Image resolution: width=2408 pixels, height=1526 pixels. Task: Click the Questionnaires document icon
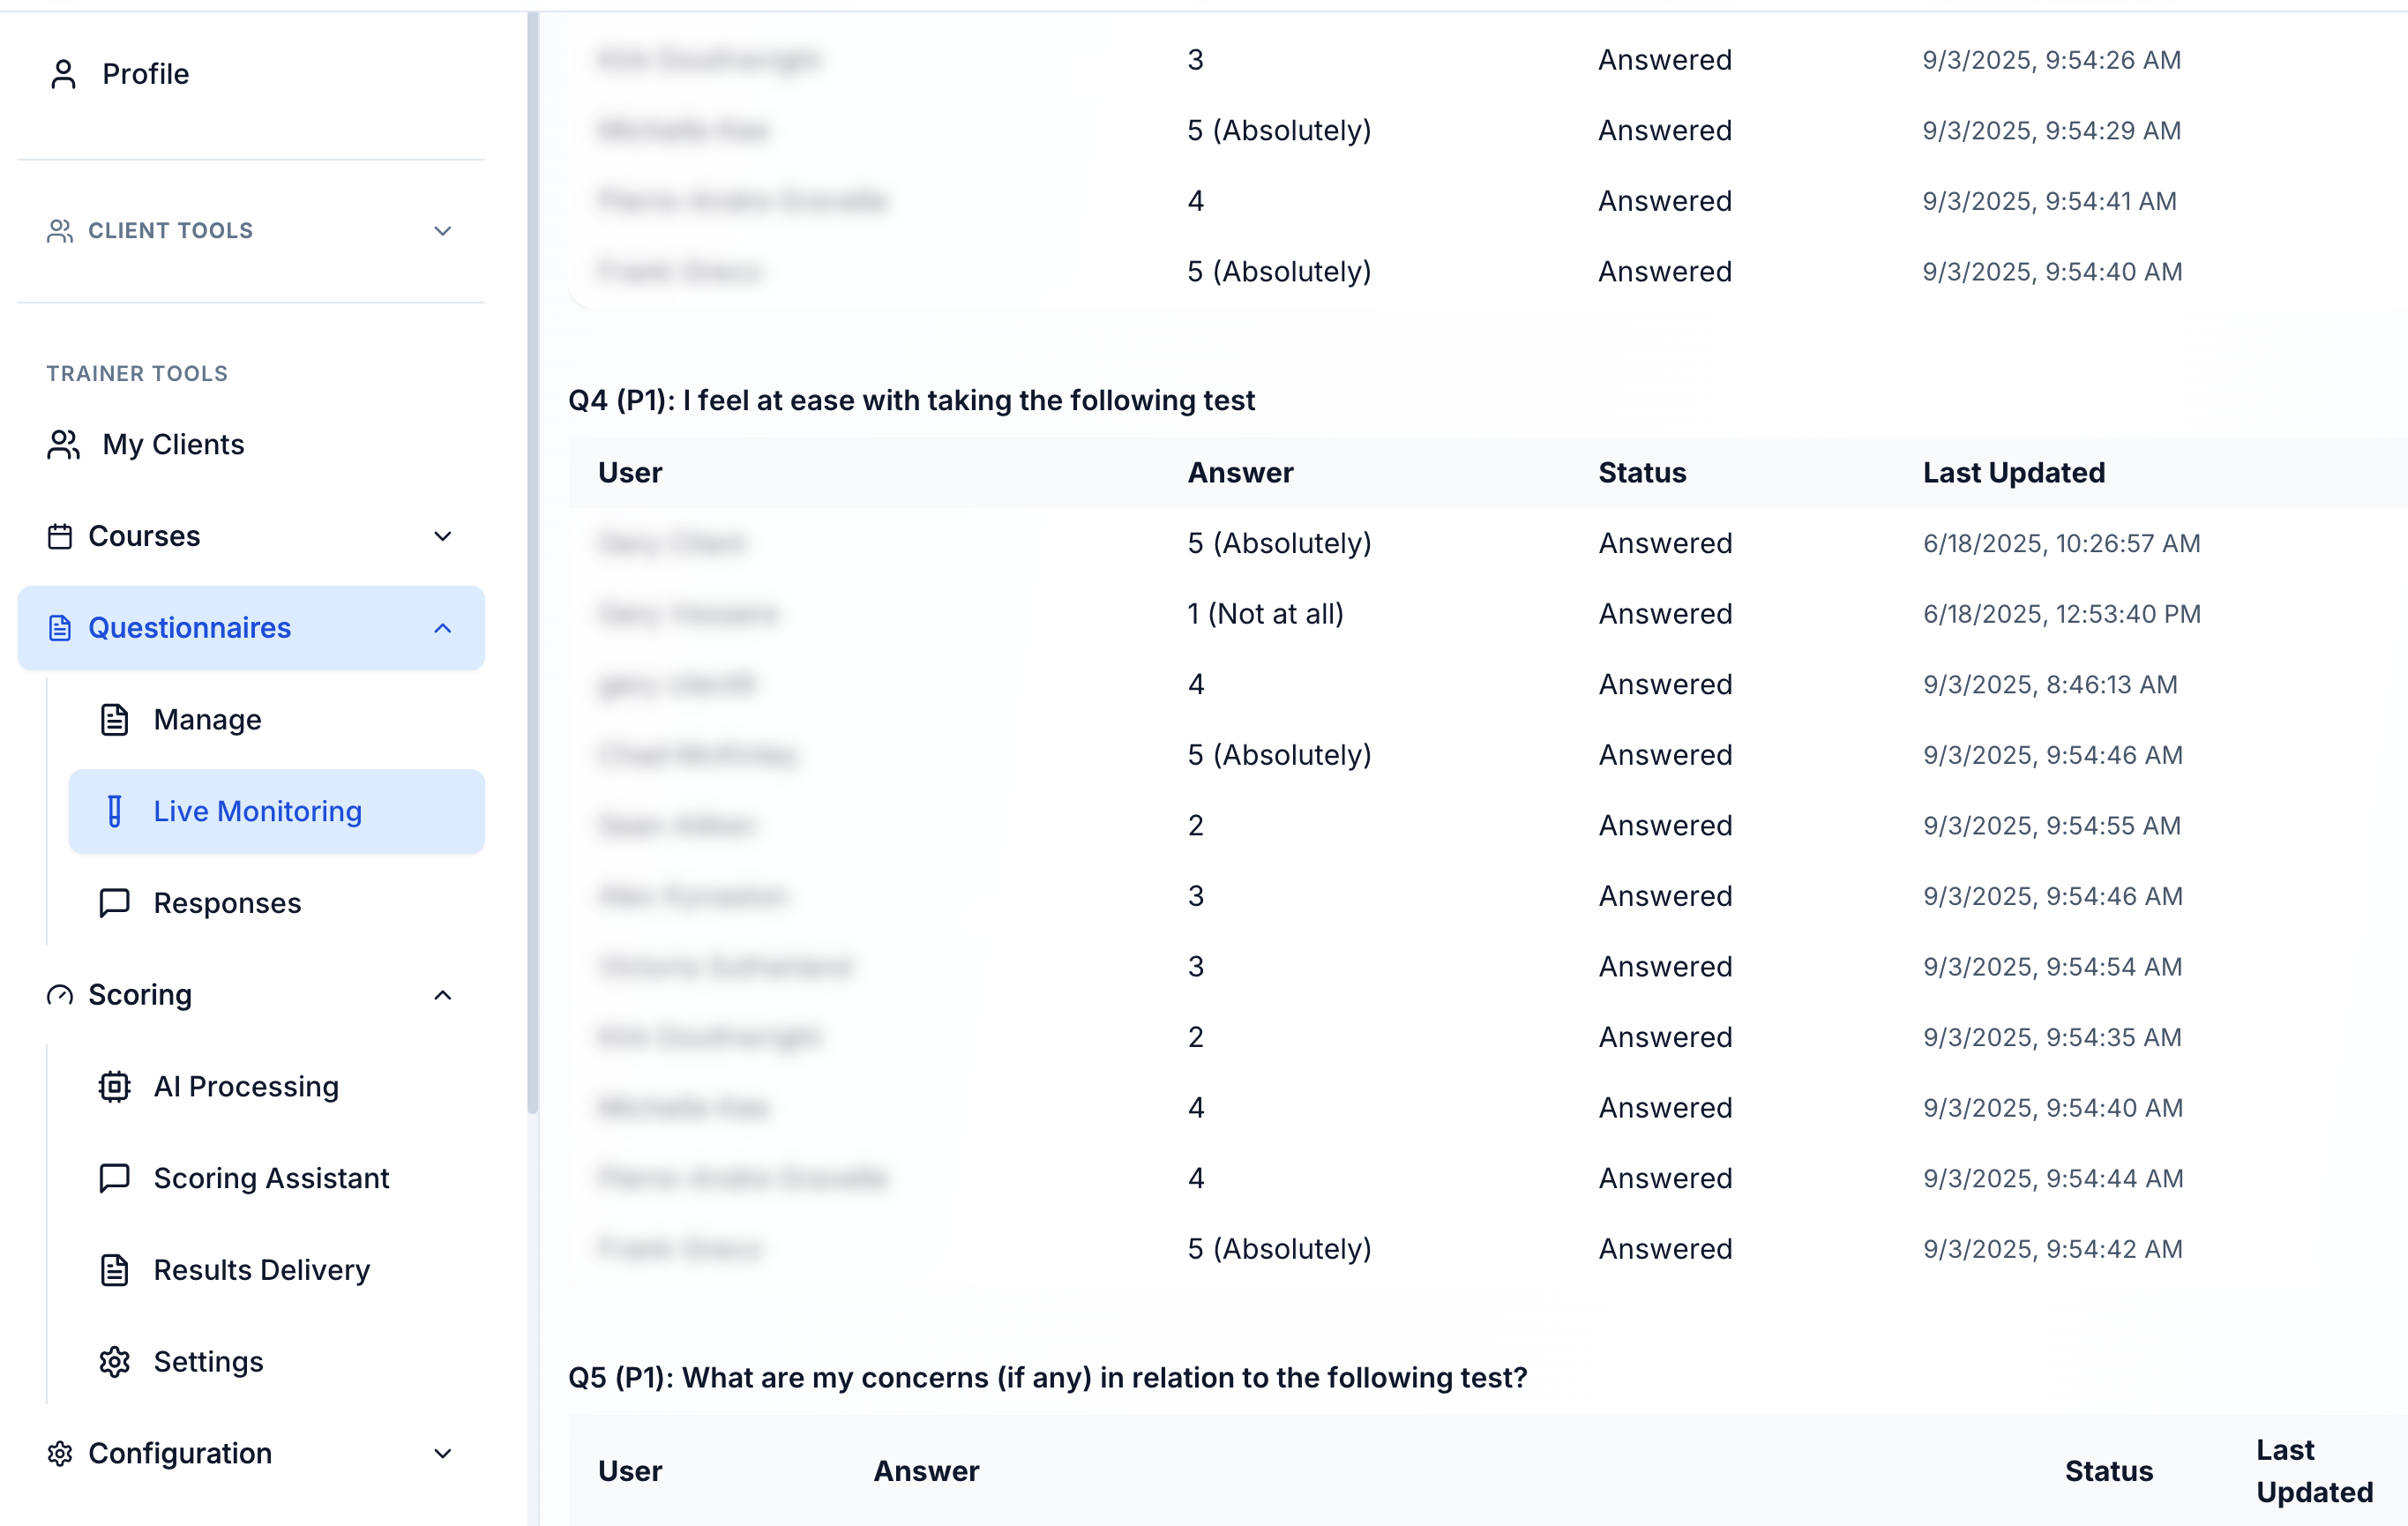[x=60, y=628]
